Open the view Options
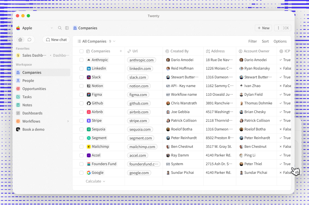309x205 pixels. coord(280,41)
